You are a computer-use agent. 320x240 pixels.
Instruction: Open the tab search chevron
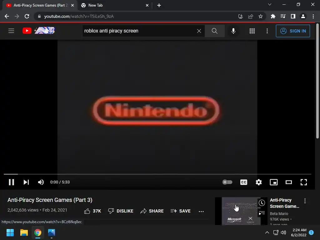(x=270, y=4)
